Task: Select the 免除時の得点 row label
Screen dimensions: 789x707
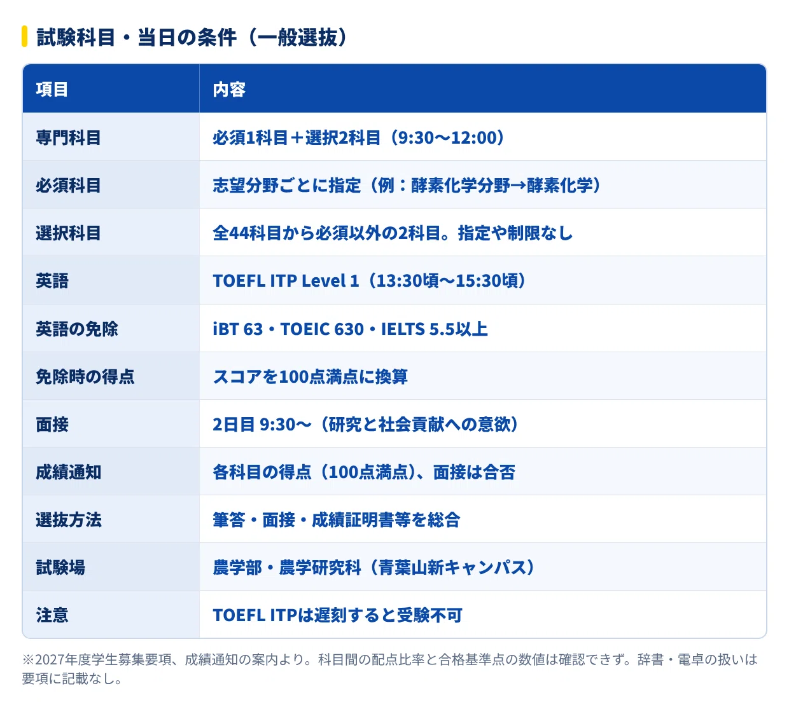Action: [85, 376]
